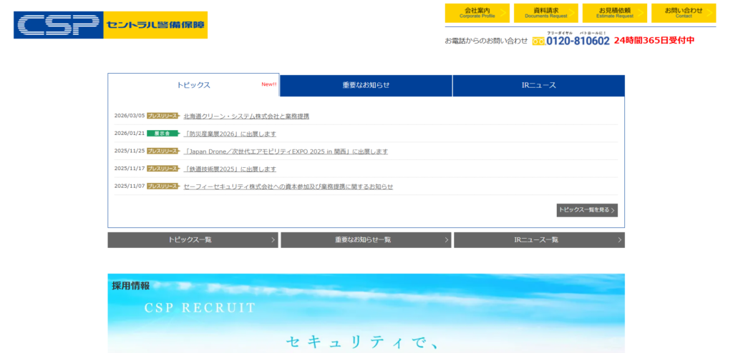Go to the お問い合わせ Contact page
The image size is (733, 353).
click(683, 13)
